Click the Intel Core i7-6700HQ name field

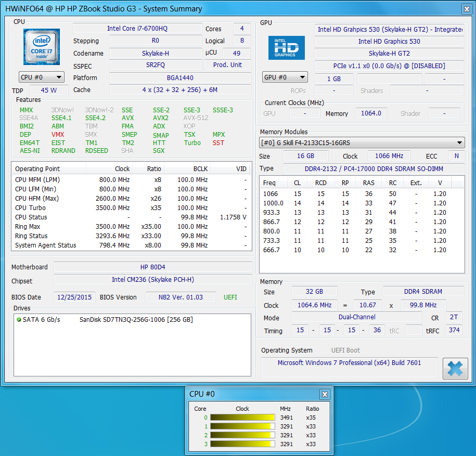(x=137, y=29)
